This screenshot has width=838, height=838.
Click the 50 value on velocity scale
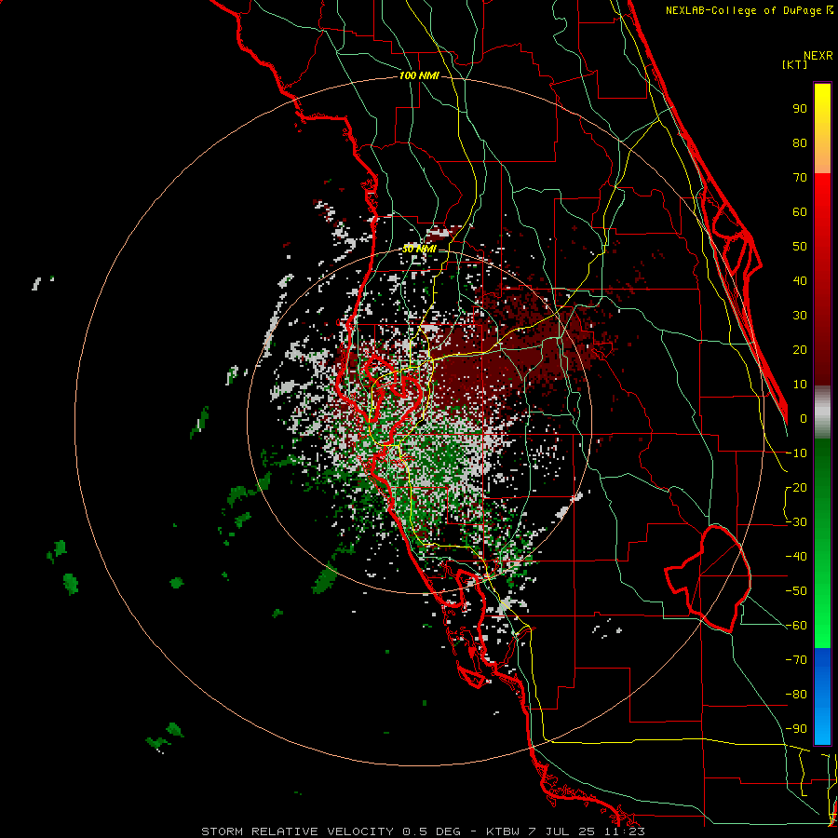click(x=800, y=247)
